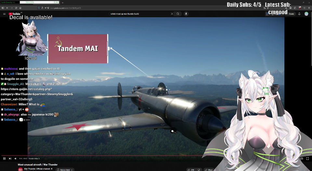This screenshot has height=171, width=312.
Task: Open the YouTube notifications bell
Action: pyautogui.click(x=299, y=14)
